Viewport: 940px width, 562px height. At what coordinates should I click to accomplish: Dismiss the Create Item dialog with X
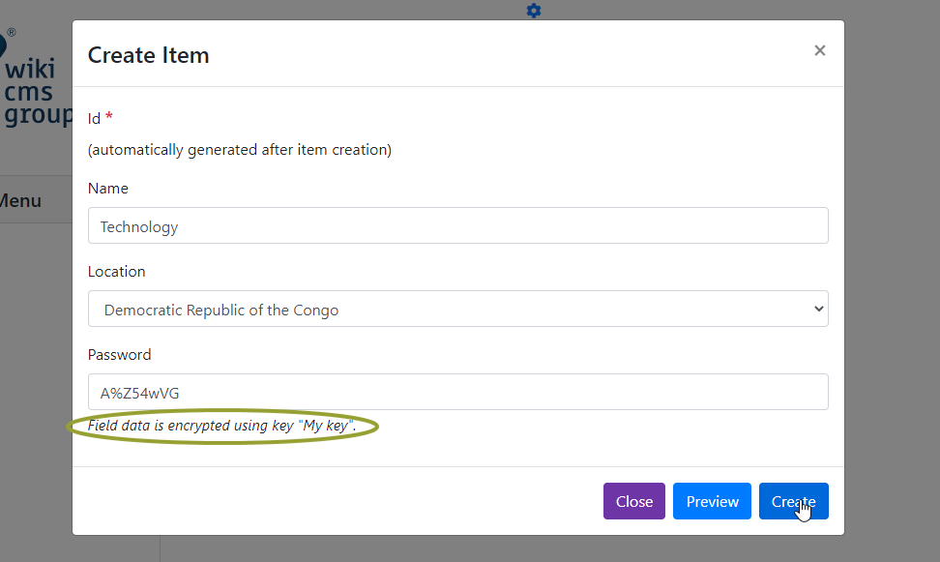[x=819, y=50]
